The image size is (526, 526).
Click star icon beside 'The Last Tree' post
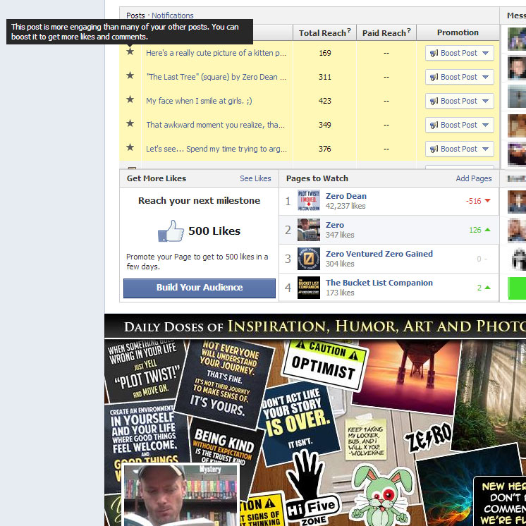click(x=130, y=75)
